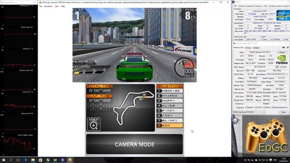Click the GPU-Z screenshot camera icon
This screenshot has height=163, width=290.
[x=283, y=48]
